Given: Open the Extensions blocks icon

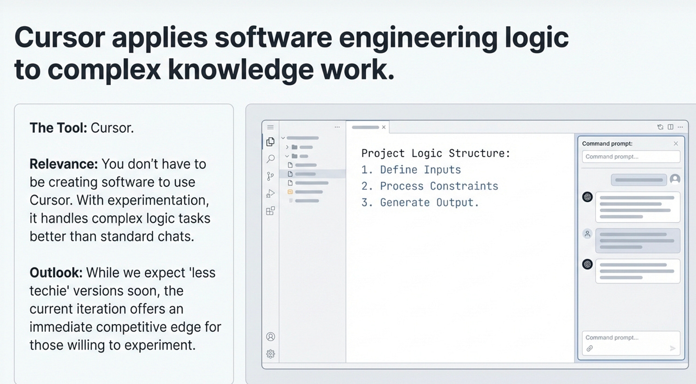Looking at the screenshot, I should [x=270, y=211].
